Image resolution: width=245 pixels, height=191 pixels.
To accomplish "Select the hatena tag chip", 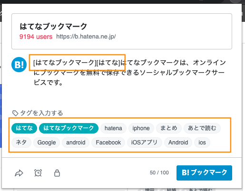I will click(113, 128).
